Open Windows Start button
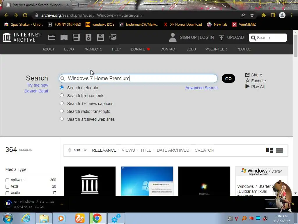Screen dimensions: 298x224 [8, 218]
